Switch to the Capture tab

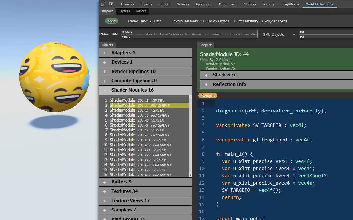(x=124, y=11)
